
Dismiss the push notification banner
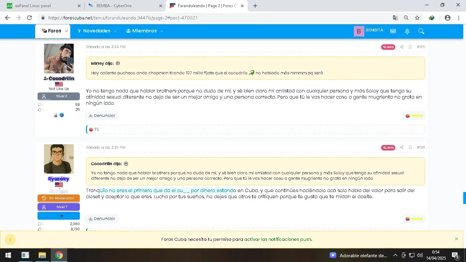tap(456, 239)
